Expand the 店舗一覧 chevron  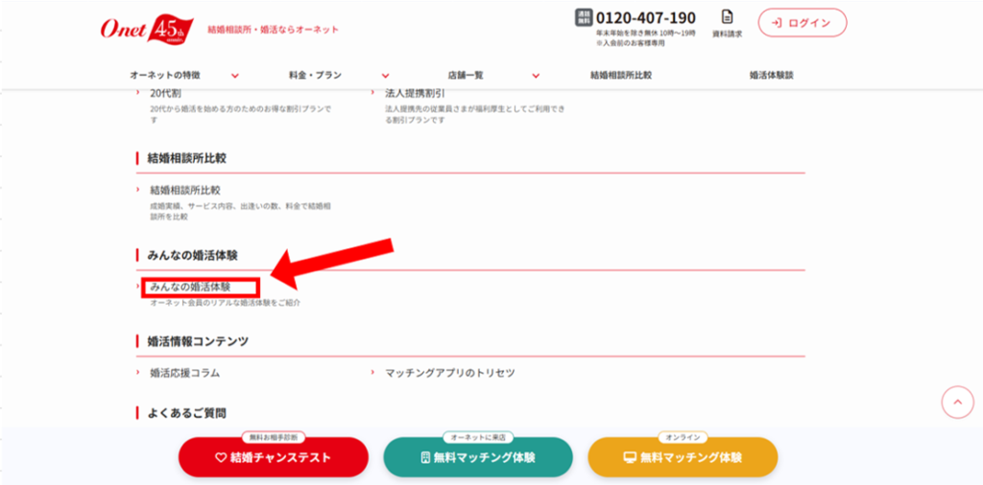click(536, 76)
